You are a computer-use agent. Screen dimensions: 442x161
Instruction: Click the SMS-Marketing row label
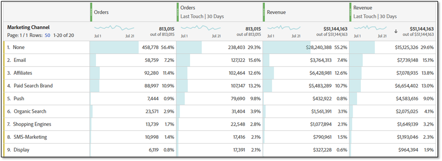tap(30, 137)
